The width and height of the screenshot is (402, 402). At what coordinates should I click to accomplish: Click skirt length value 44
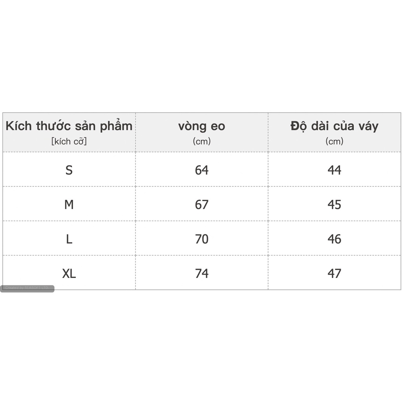[334, 170]
